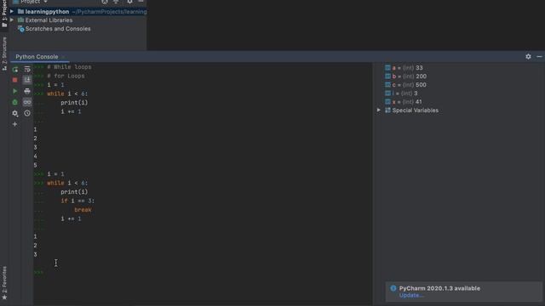
Task: Expand Special Variables in variables pane
Action: (x=379, y=110)
